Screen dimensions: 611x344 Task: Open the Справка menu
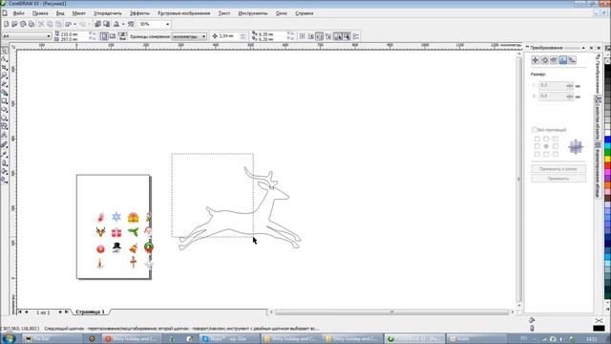pyautogui.click(x=304, y=13)
